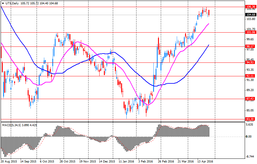Image resolution: width=257 pixels, height=164 pixels.
Task: Click the 0.00 MACD zero level label
Action: coord(249,137)
